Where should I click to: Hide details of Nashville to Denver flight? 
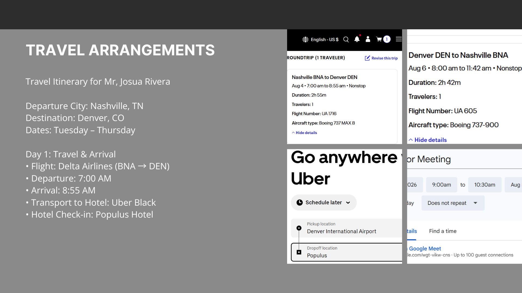click(304, 133)
